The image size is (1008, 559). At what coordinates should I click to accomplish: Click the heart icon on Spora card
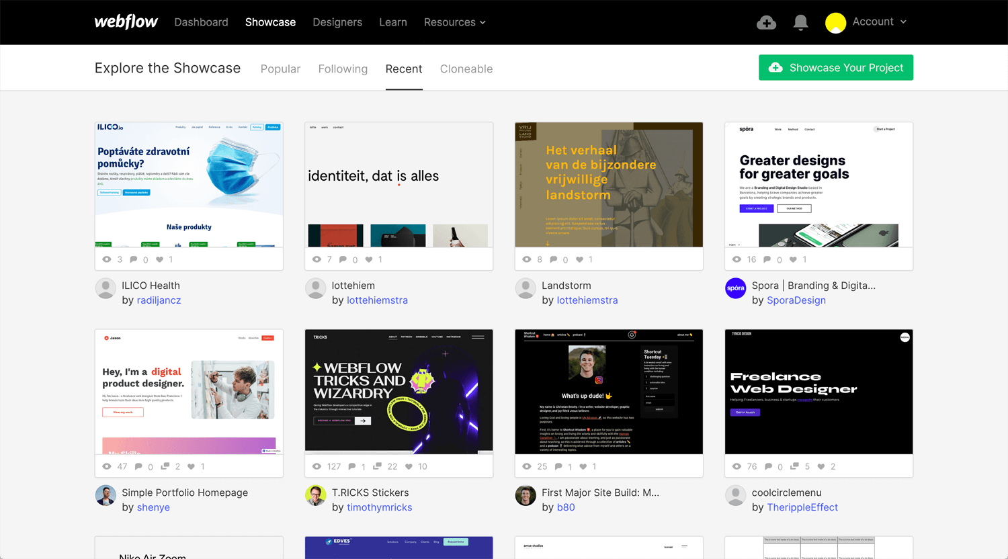click(x=793, y=259)
